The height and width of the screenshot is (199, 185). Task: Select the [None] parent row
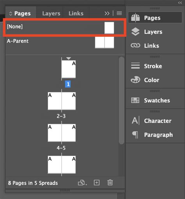click(64, 27)
